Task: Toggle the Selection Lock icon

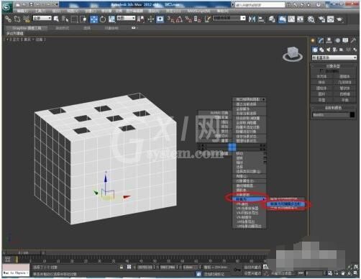Action: (122, 267)
